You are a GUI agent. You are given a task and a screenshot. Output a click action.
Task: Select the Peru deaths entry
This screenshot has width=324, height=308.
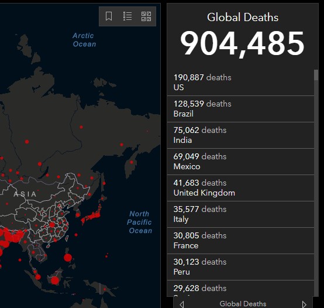pyautogui.click(x=240, y=267)
